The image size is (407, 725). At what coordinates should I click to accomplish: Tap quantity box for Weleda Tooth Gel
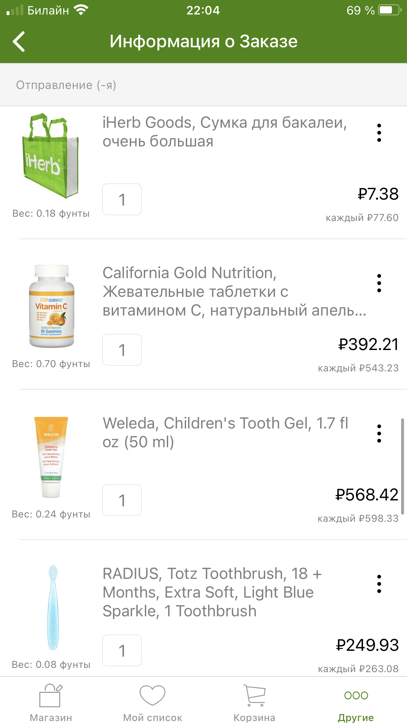tap(122, 500)
